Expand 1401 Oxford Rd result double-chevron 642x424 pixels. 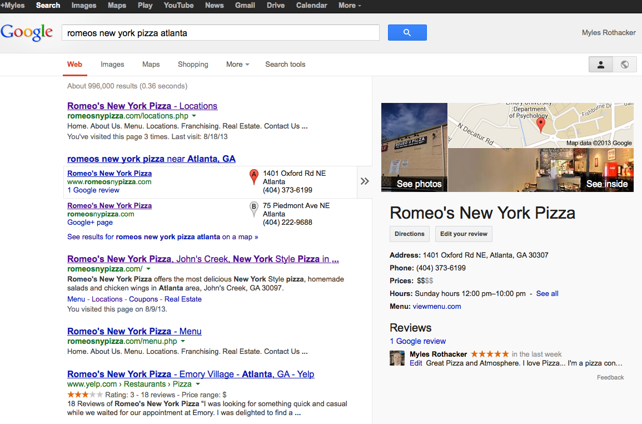click(365, 181)
